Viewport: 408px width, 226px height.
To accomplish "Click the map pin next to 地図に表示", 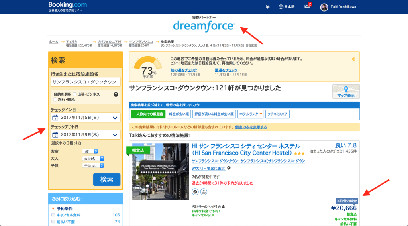I will click(x=229, y=168).
